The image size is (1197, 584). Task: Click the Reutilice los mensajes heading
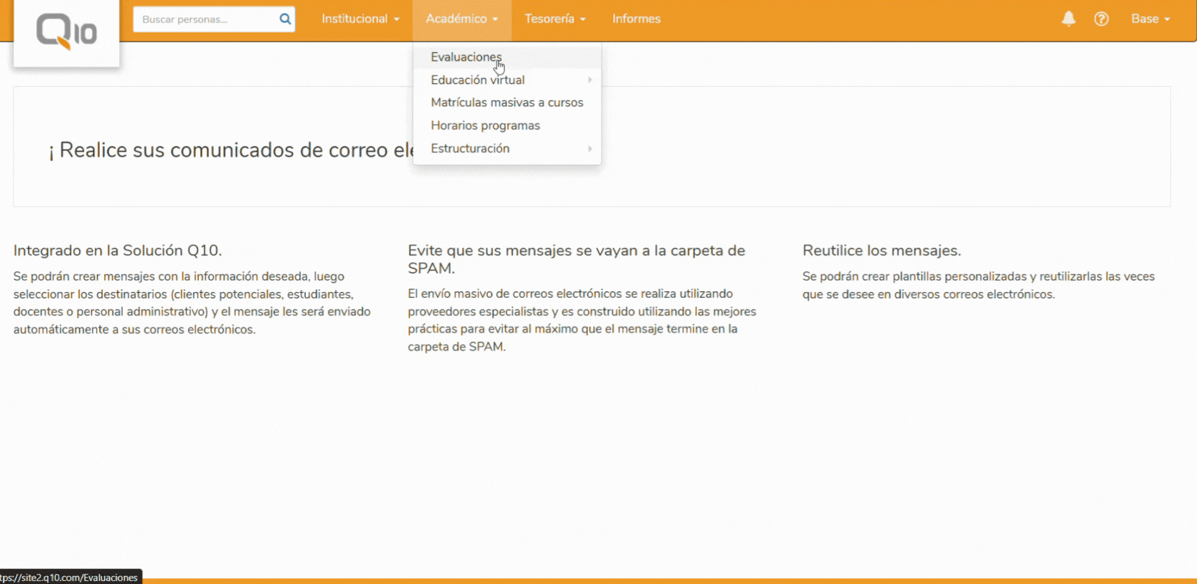(x=881, y=251)
